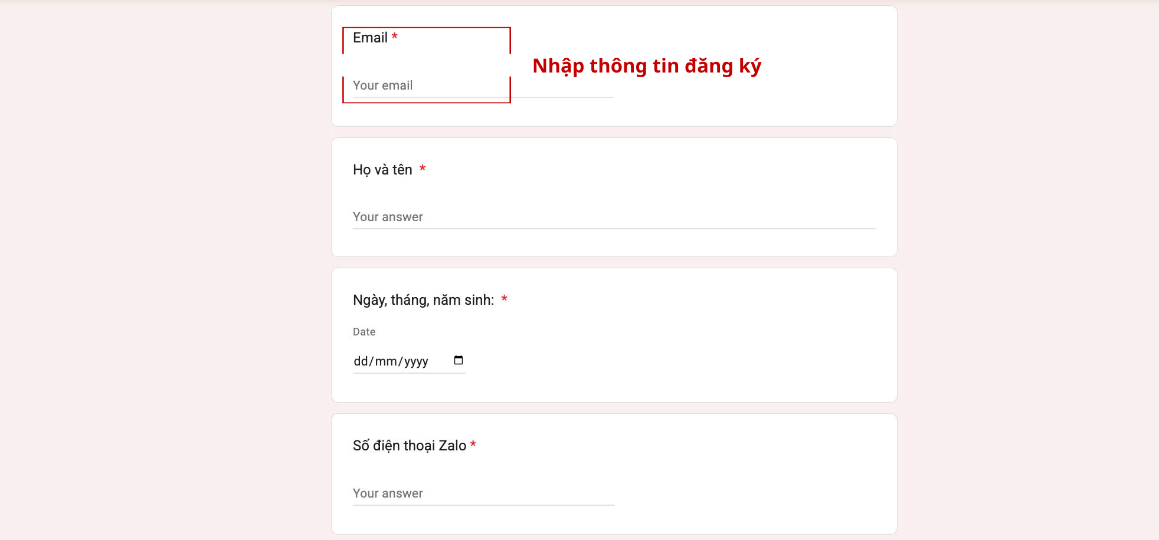Click the required asterisk beside "Họ và tên"
Screen dimensions: 1159x540
click(423, 169)
